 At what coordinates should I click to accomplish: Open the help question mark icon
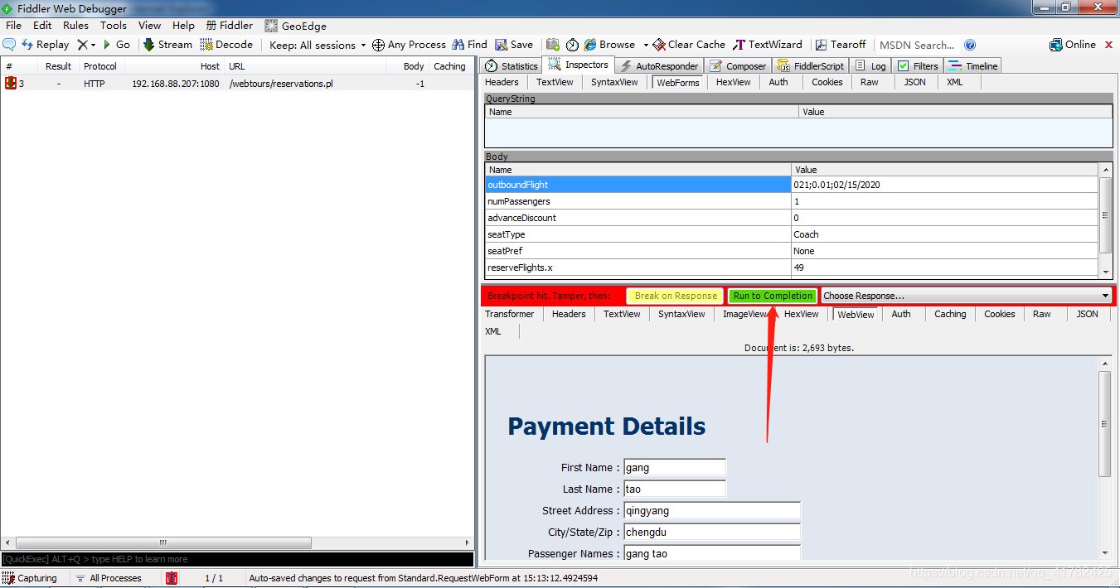[970, 45]
